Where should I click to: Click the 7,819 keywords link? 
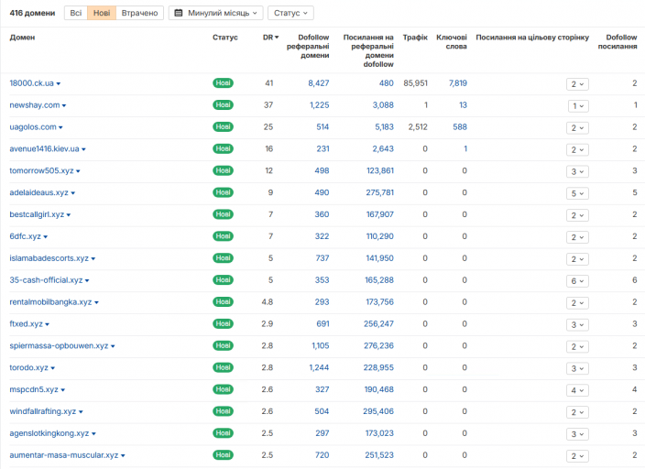(458, 83)
